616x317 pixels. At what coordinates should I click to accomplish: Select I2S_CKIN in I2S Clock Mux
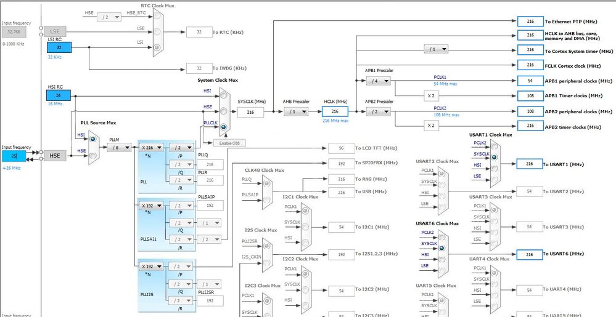(266, 261)
